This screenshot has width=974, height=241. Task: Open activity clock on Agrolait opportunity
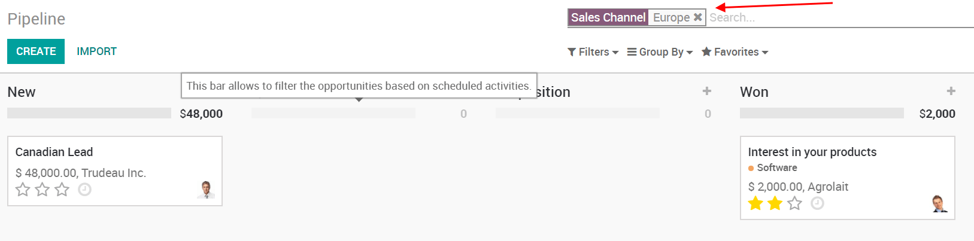click(817, 203)
